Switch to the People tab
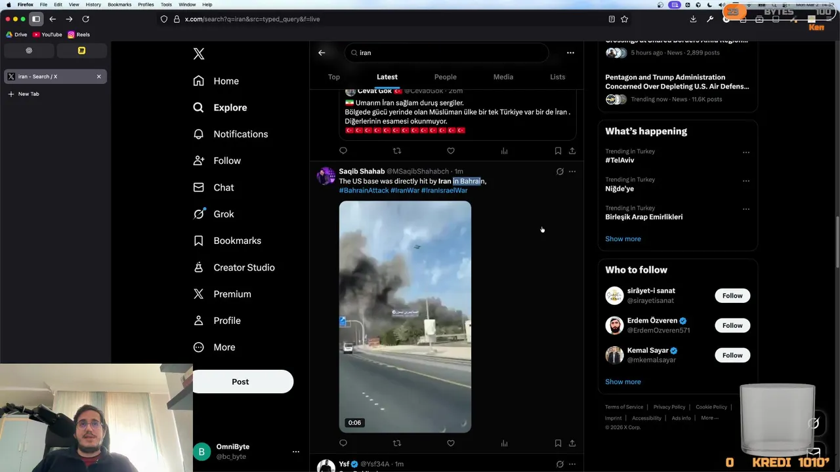Viewport: 840px width, 472px height. pyautogui.click(x=445, y=77)
